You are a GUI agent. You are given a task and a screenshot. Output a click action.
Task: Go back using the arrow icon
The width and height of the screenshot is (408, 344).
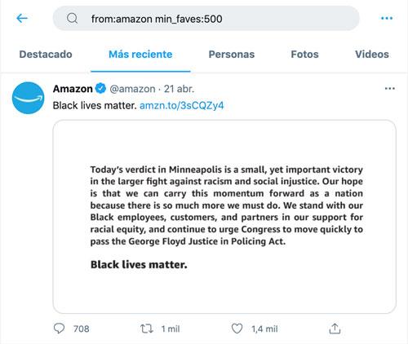pyautogui.click(x=22, y=18)
